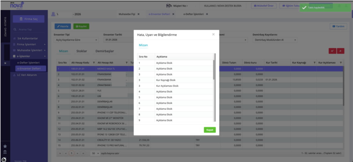This screenshot has height=162, width=353.
Task: Collapse the e-İşlemler menu
Action: tap(30, 56)
